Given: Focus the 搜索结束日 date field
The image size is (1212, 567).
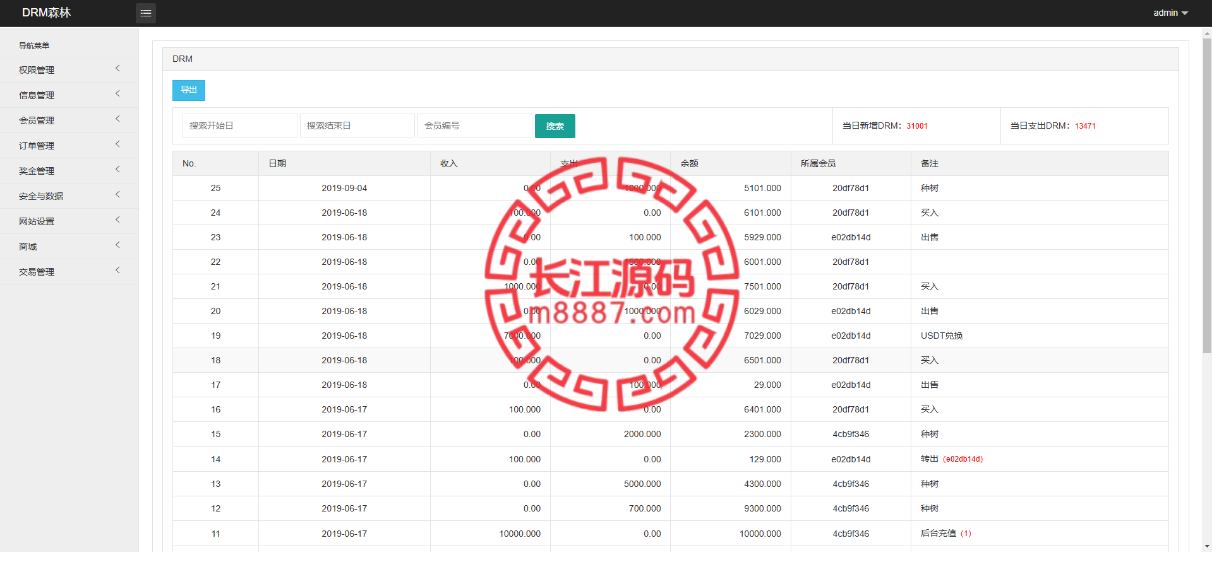Looking at the screenshot, I should pyautogui.click(x=357, y=126).
